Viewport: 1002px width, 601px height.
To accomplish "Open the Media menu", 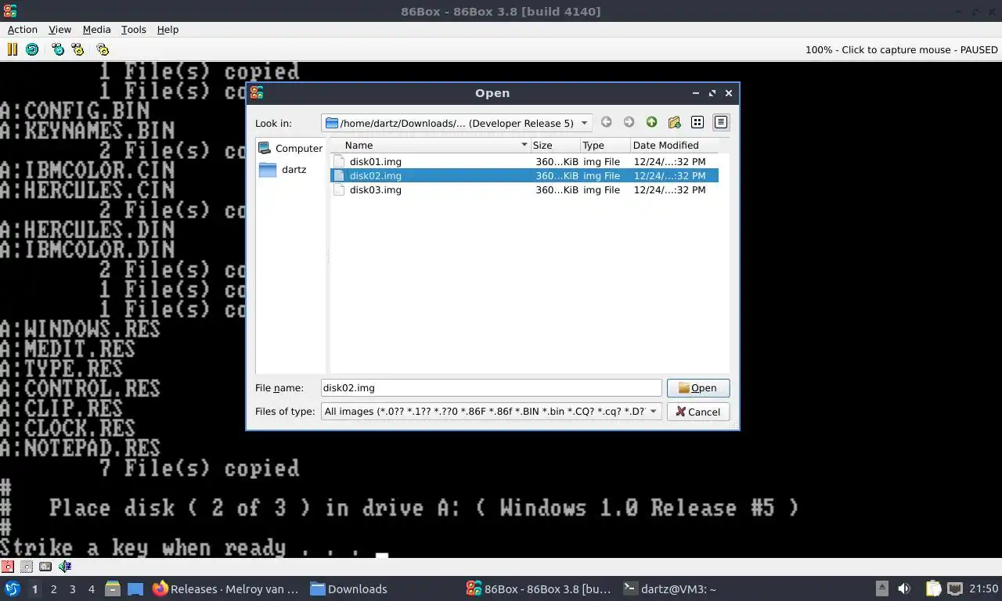I will 97,30.
